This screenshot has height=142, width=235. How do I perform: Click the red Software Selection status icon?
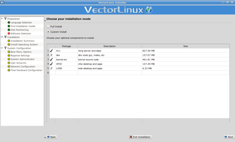pyautogui.click(x=9, y=33)
